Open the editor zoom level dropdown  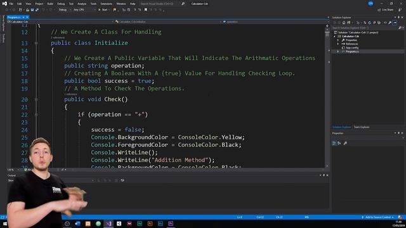point(13,170)
